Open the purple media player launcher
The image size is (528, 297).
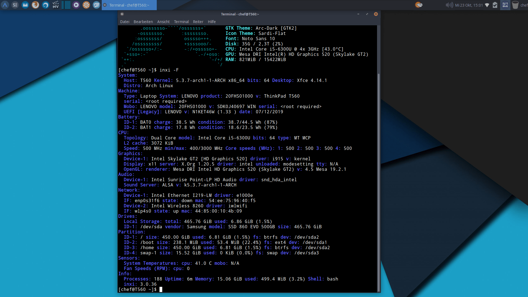(76, 5)
